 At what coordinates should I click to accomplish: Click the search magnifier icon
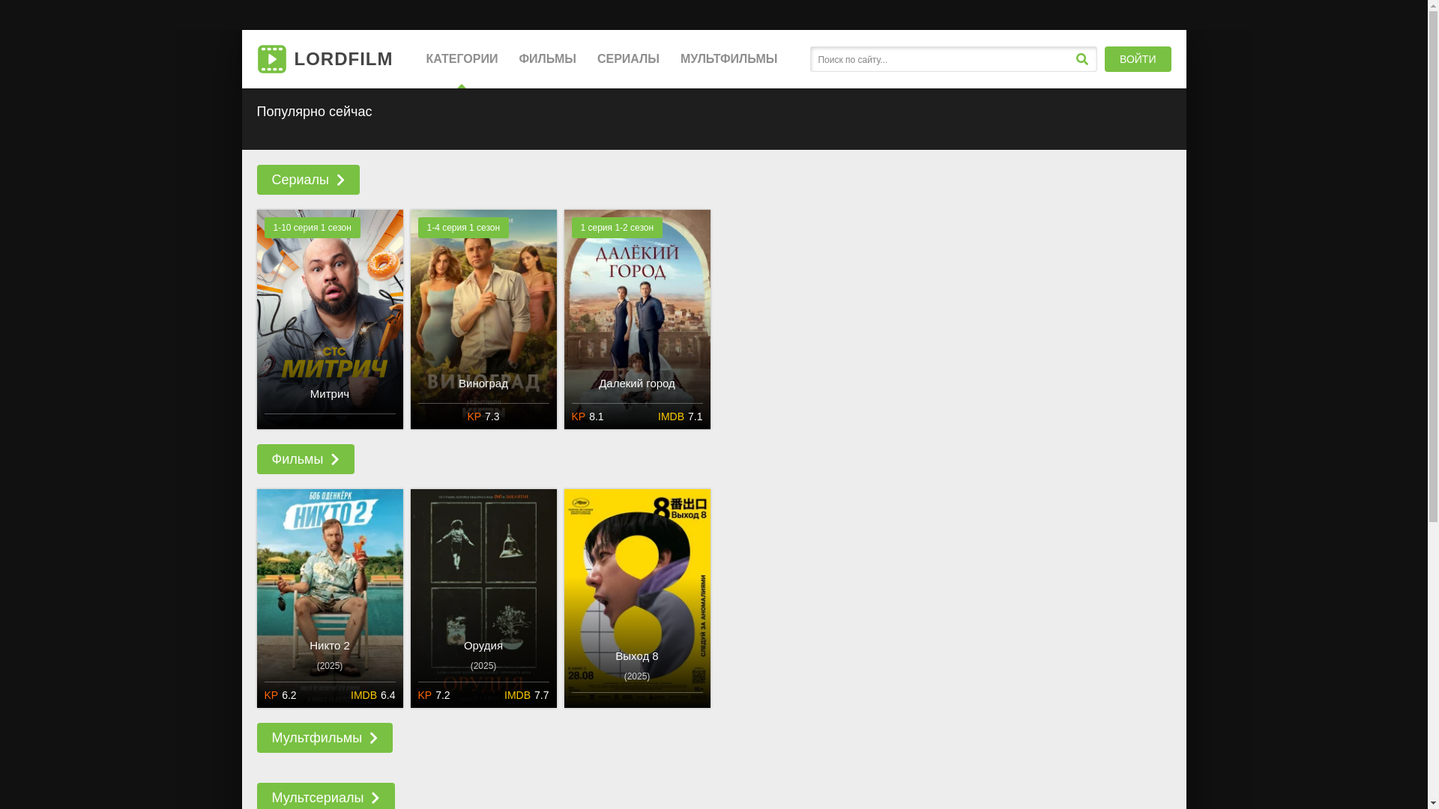1081,59
